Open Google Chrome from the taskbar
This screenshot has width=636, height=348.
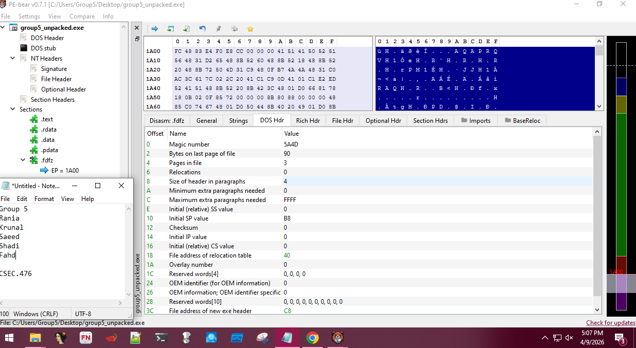click(x=312, y=338)
